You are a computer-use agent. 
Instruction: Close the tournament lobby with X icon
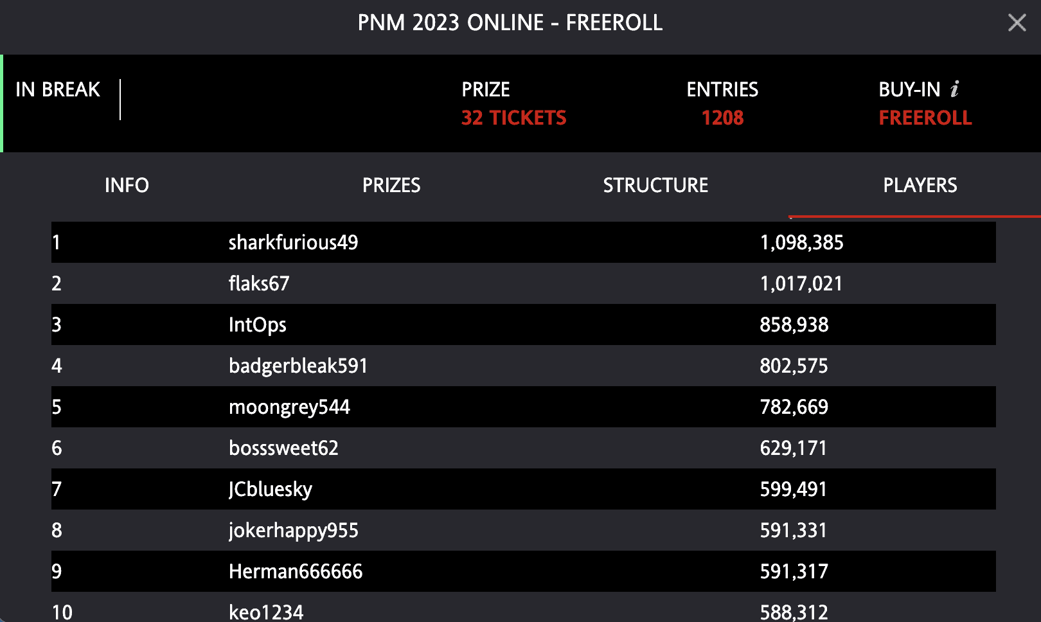1017,23
